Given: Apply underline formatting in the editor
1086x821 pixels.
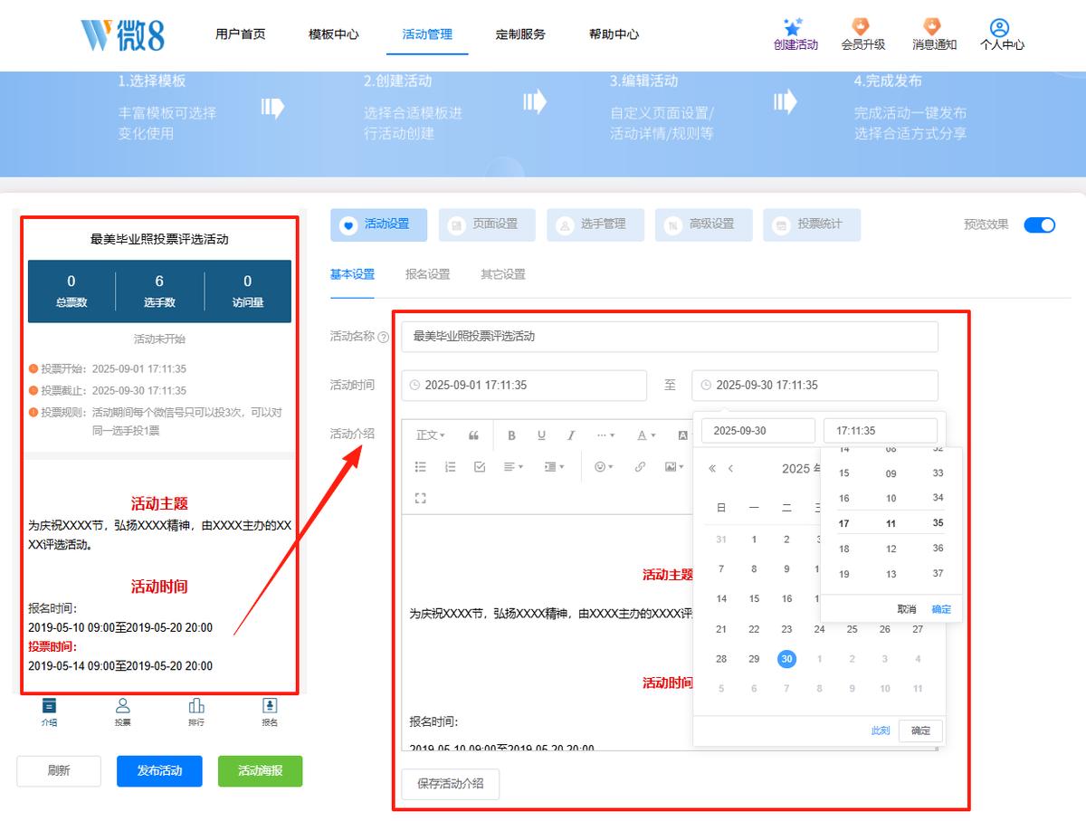Looking at the screenshot, I should [541, 435].
